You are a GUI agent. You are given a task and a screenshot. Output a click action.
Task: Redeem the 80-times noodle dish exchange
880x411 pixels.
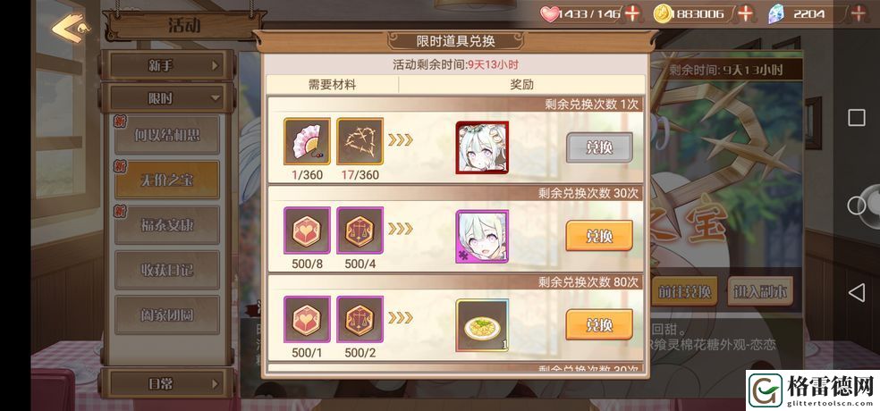click(x=599, y=324)
